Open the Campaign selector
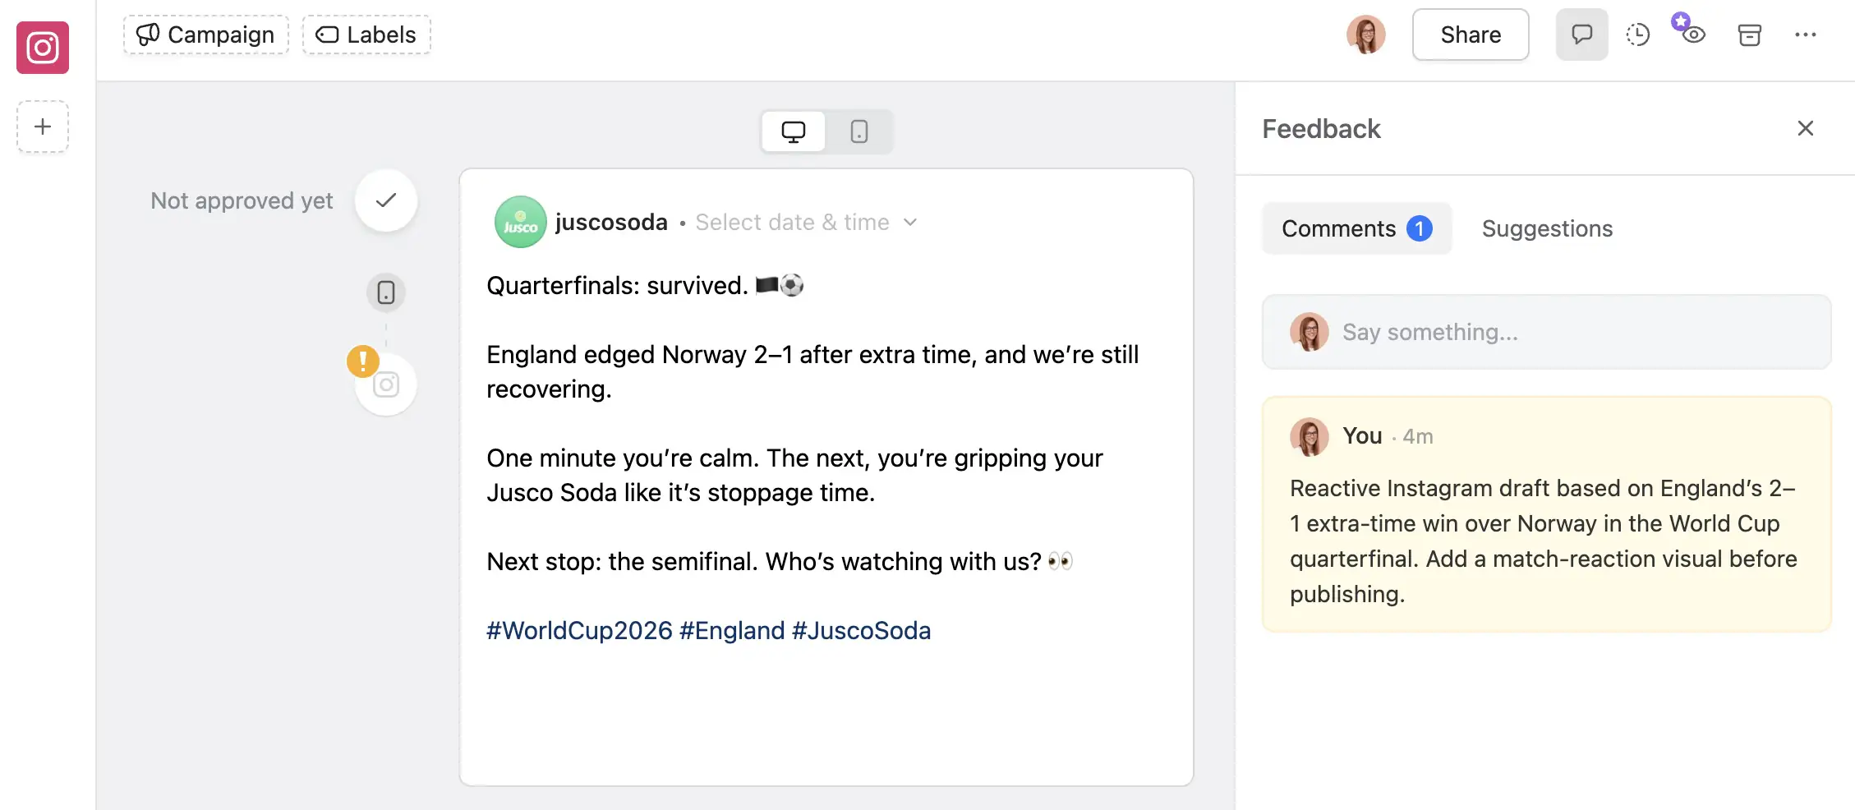This screenshot has height=810, width=1855. coord(206,35)
